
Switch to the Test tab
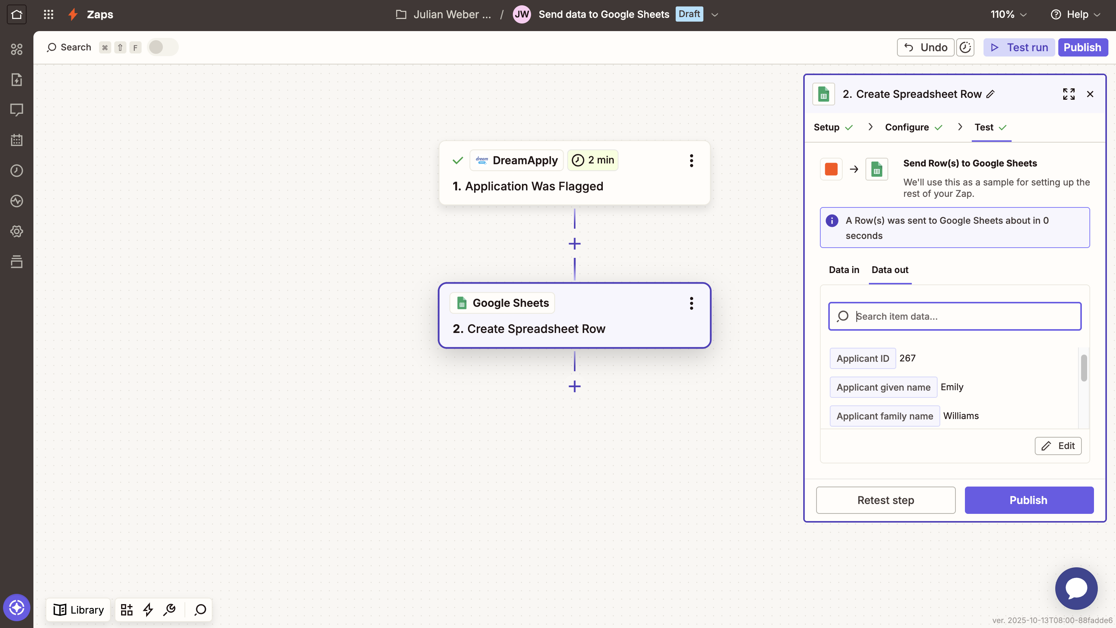click(x=990, y=127)
